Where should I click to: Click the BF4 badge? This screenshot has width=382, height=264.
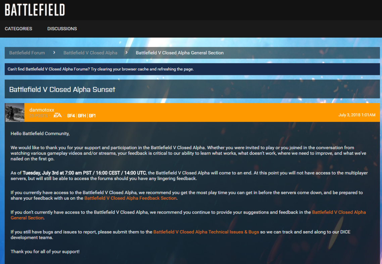point(71,116)
